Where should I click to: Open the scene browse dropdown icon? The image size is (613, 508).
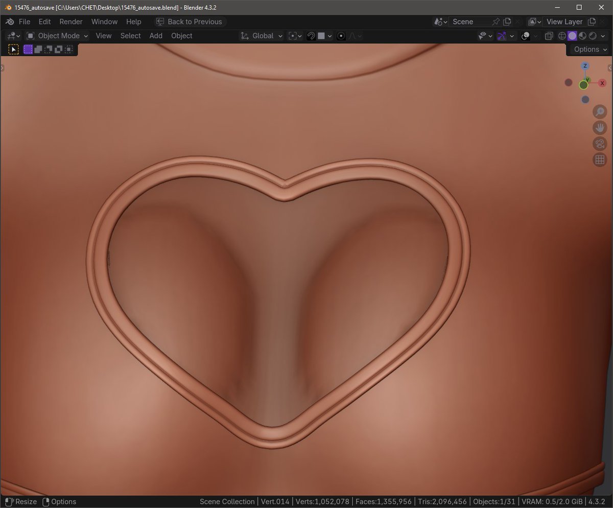440,21
